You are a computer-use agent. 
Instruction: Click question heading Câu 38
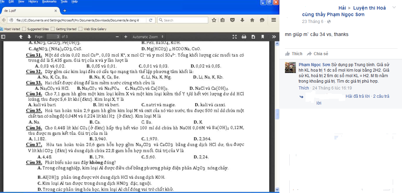pos(34,162)
